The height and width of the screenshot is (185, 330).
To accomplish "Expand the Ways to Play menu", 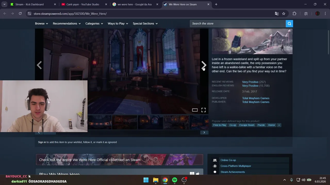I will click(118, 24).
